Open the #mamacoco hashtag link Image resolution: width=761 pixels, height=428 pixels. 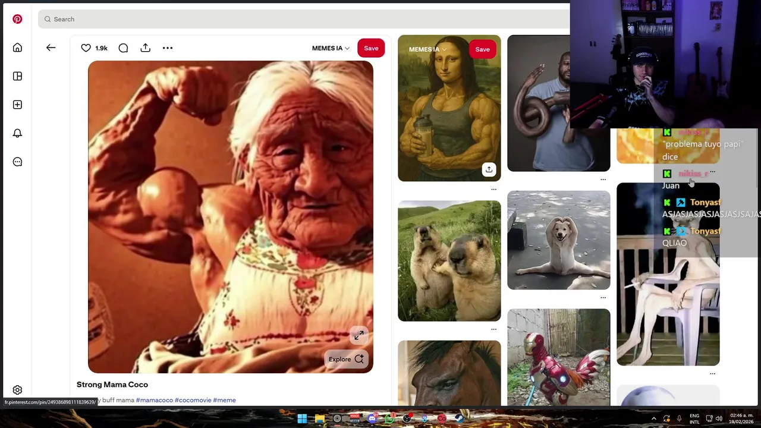coord(155,400)
